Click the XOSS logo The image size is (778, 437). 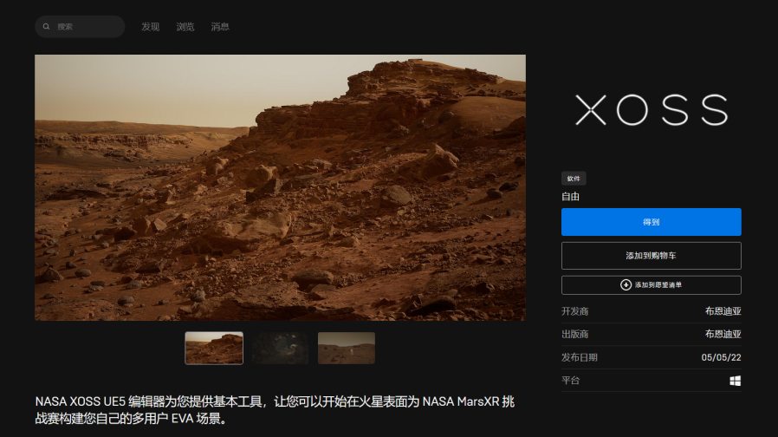(651, 110)
